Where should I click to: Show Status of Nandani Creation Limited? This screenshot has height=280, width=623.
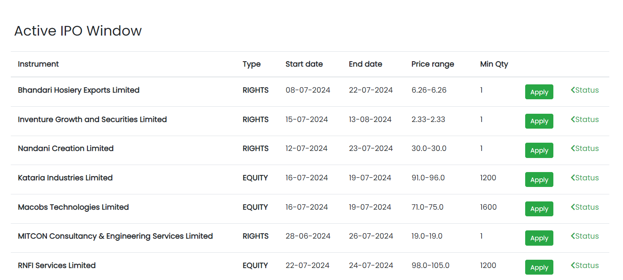pos(584,148)
